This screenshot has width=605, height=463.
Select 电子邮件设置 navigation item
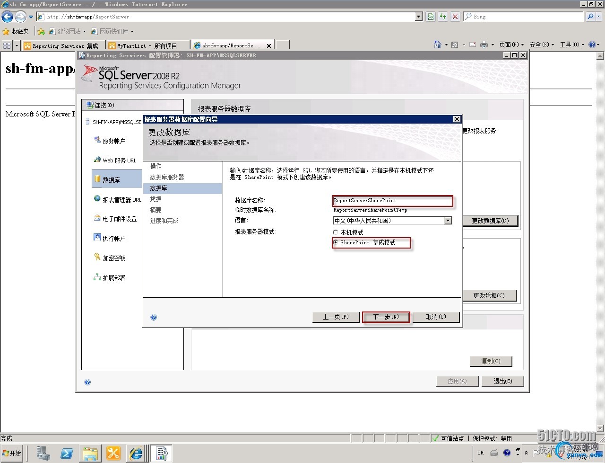[119, 219]
